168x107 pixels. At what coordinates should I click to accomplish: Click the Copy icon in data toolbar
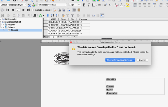(x=19, y=16)
